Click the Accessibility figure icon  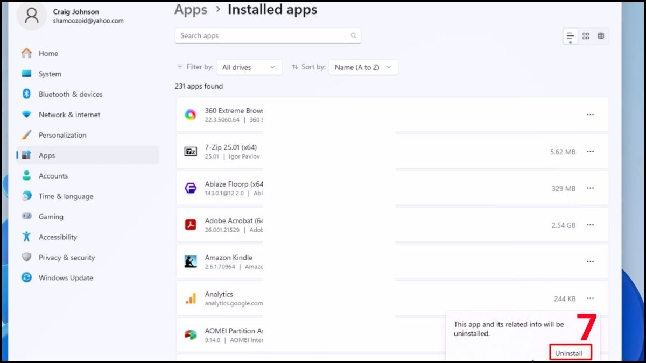(26, 237)
